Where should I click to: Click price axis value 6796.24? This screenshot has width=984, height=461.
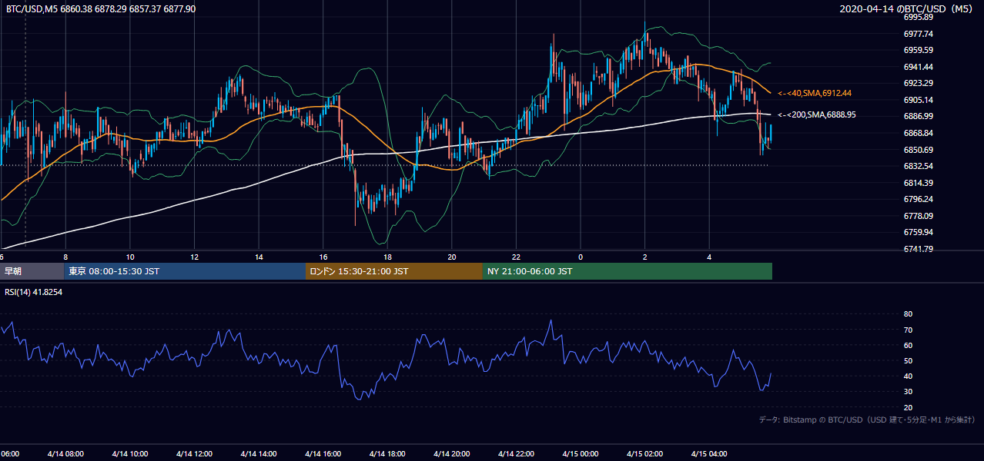(918, 199)
